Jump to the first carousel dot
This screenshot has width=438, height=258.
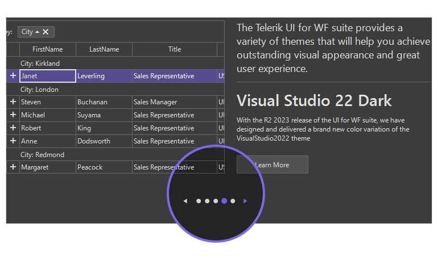coord(199,201)
